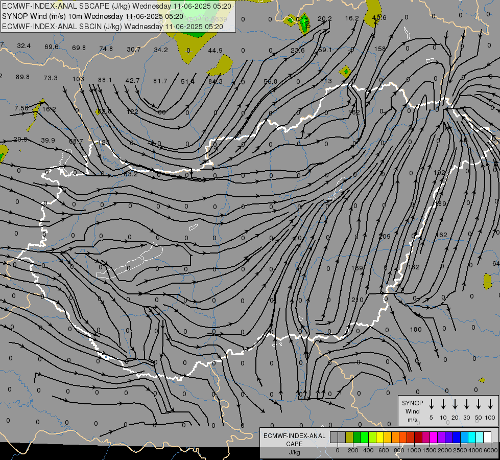Viewport: 500px width, 460px height.
Task: Click the SBCAPE title line in header
Action: click(x=116, y=6)
